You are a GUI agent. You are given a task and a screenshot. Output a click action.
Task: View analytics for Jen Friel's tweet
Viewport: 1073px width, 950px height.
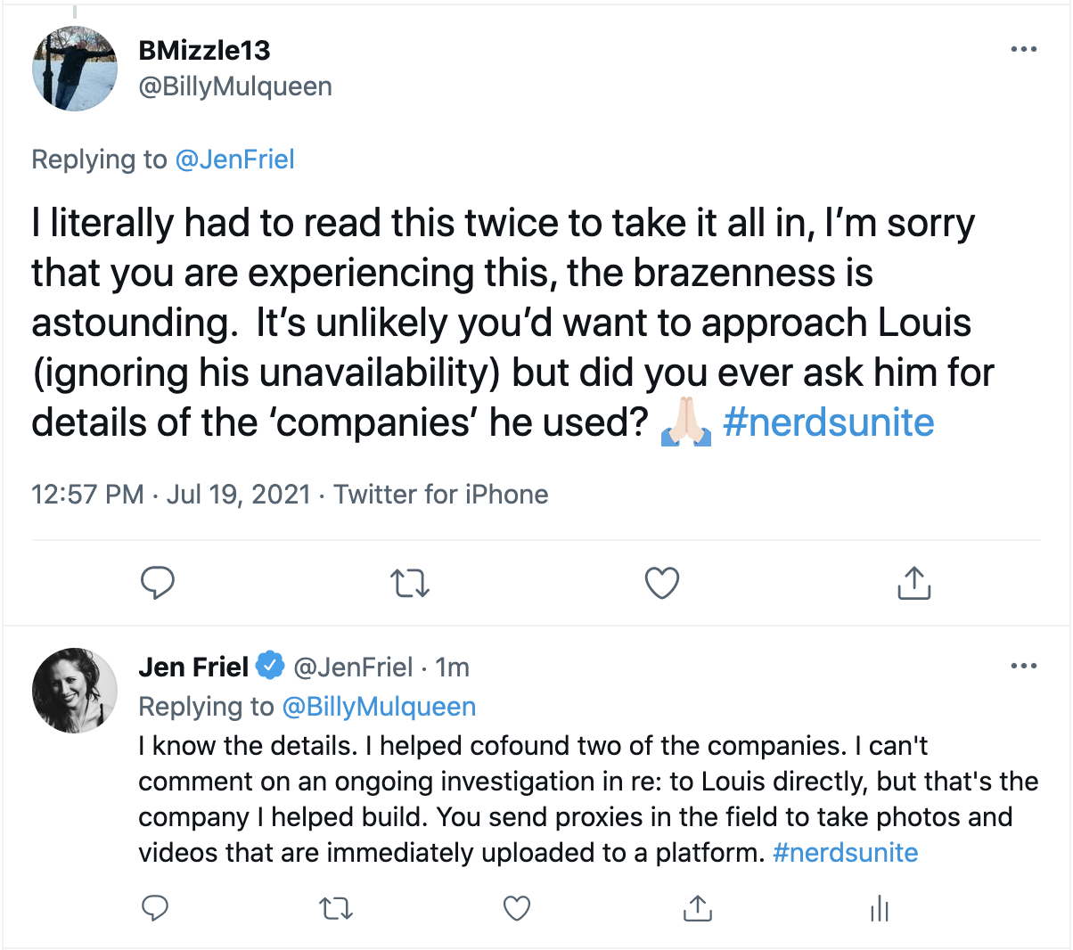879,908
